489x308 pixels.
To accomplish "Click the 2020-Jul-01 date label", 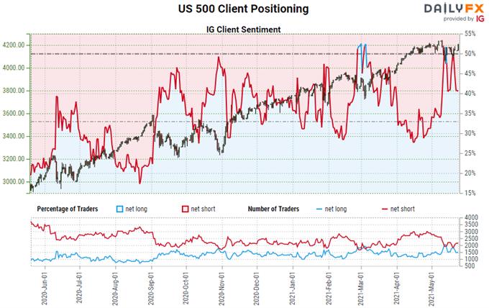I will tap(80, 289).
